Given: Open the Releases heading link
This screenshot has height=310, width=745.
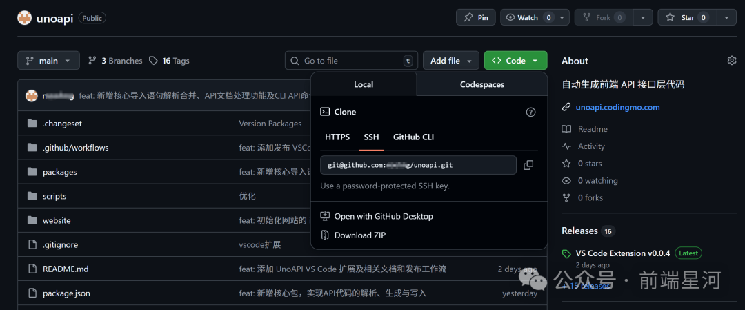Looking at the screenshot, I should click(579, 231).
